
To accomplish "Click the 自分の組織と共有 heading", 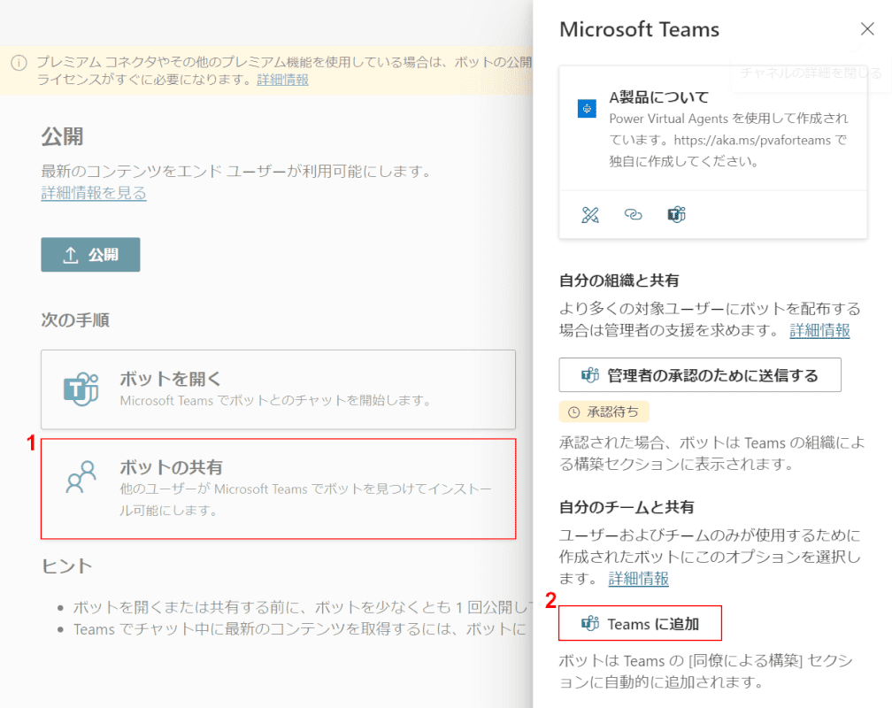I will 619,281.
